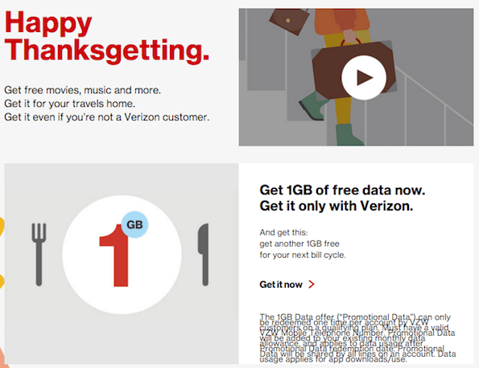Click the white dinner plate illustration
Image resolution: width=479 pixels, height=368 pixels.
(122, 255)
